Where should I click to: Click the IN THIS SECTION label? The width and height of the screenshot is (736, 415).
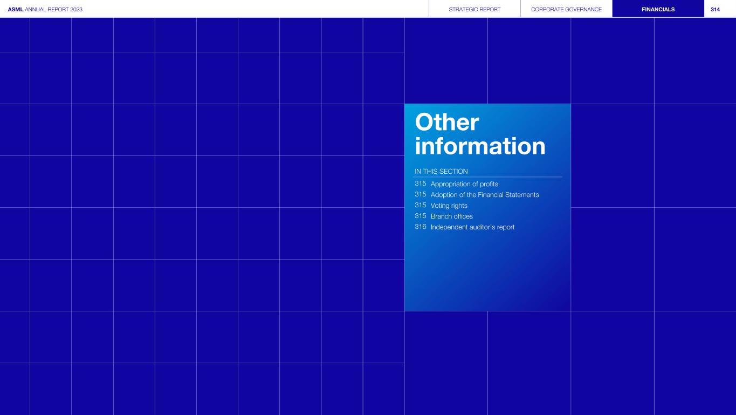441,172
